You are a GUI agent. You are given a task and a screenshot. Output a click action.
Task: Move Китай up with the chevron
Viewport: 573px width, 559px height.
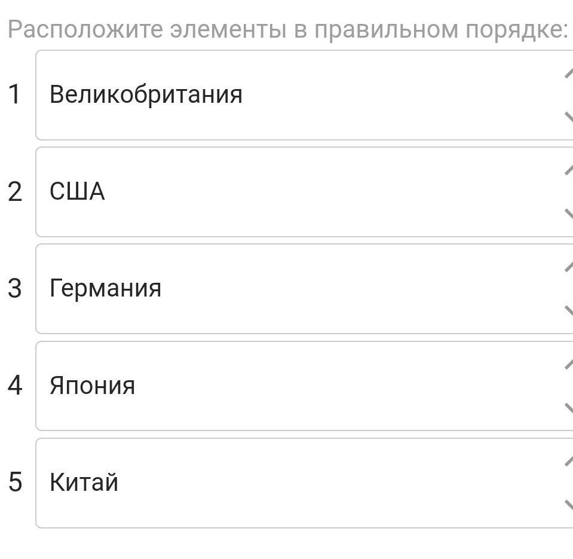click(x=569, y=461)
